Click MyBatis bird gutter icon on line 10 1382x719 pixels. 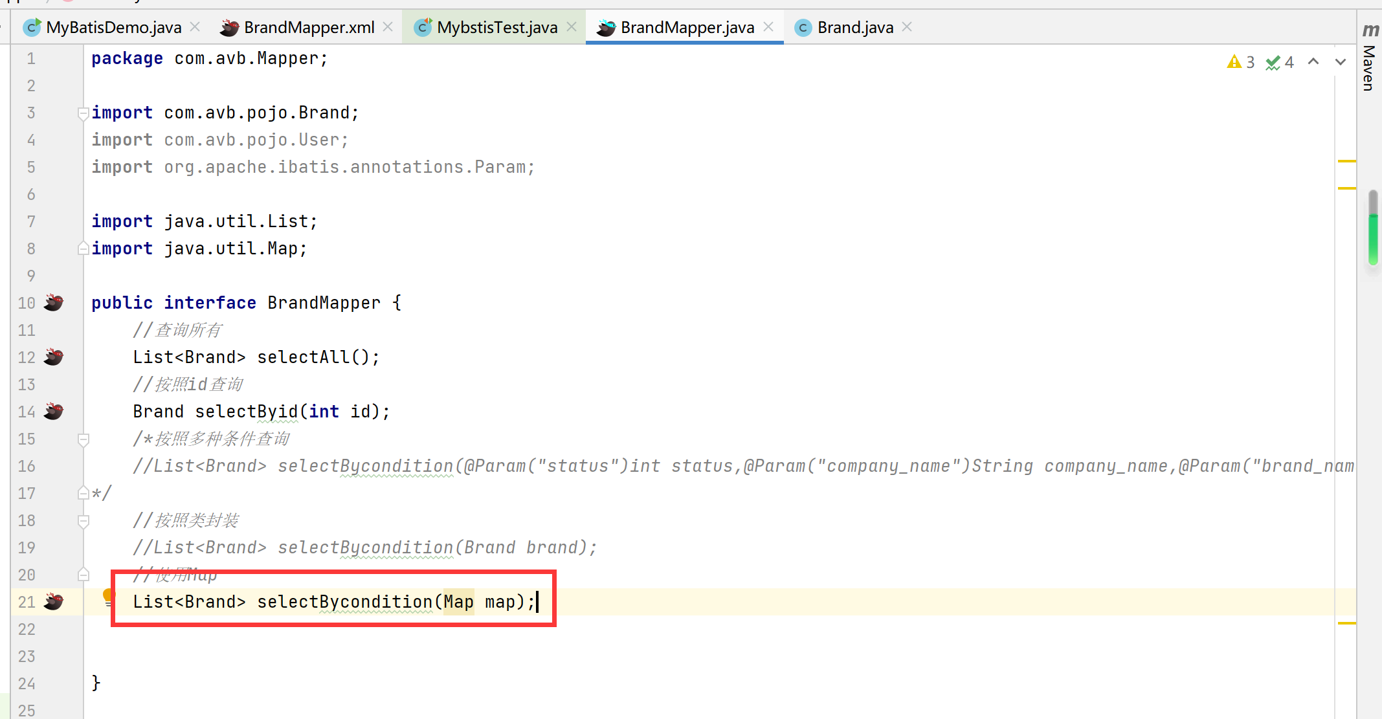[54, 303]
